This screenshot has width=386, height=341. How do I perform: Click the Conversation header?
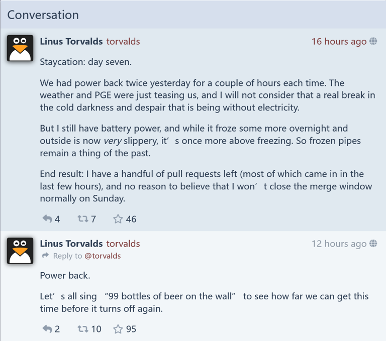pyautogui.click(x=43, y=15)
